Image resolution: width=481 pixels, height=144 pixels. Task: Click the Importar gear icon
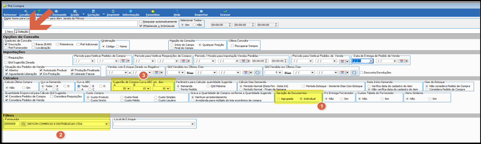pyautogui.click(x=201, y=12)
